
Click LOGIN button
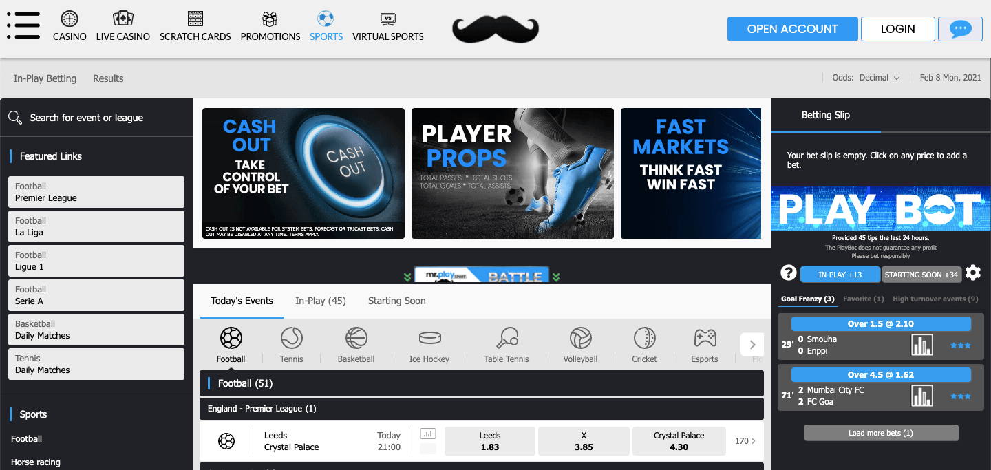point(898,29)
